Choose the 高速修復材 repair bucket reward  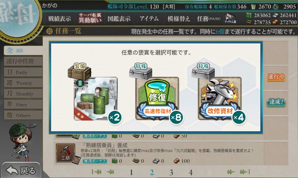[157, 98]
